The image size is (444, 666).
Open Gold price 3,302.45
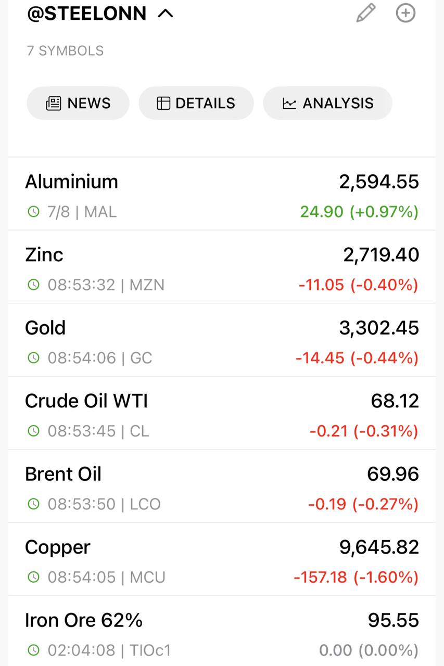[379, 328]
